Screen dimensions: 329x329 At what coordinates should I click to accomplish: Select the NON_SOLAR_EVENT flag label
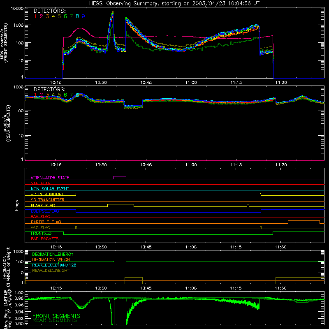50,189
